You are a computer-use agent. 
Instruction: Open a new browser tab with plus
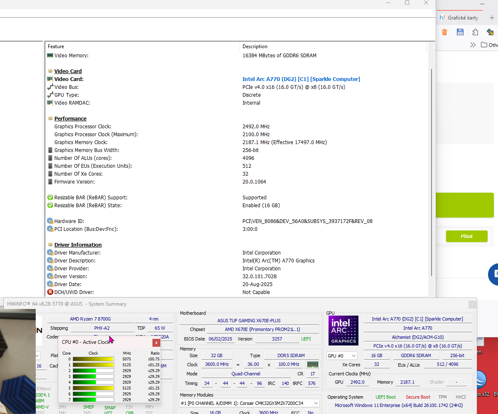tap(492, 18)
